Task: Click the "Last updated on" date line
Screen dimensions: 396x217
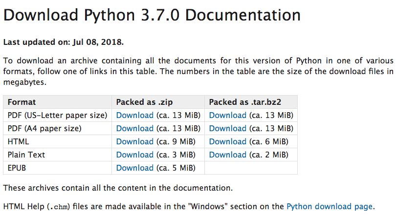Action: tap(64, 42)
